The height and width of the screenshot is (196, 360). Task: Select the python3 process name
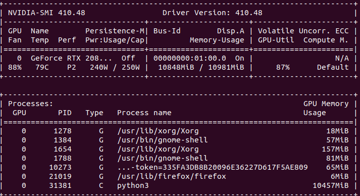pyautogui.click(x=133, y=186)
